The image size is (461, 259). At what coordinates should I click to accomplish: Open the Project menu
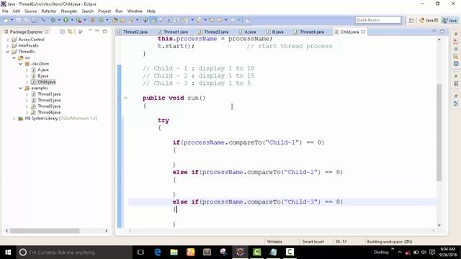tap(104, 12)
